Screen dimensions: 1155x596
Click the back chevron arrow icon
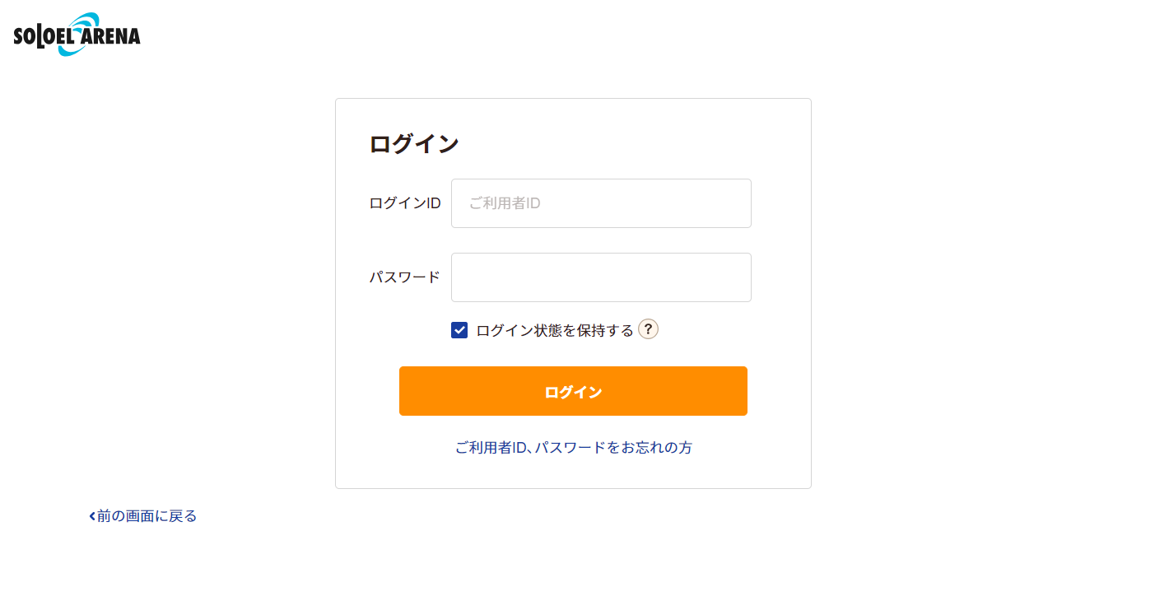(x=92, y=516)
